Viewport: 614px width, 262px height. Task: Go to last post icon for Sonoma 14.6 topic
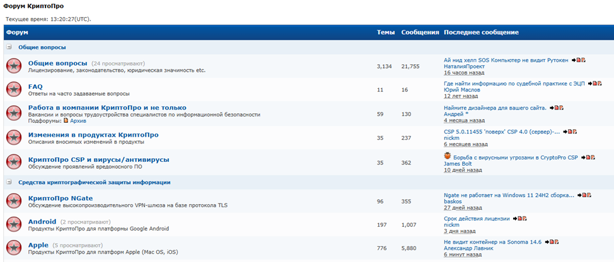[548, 242]
